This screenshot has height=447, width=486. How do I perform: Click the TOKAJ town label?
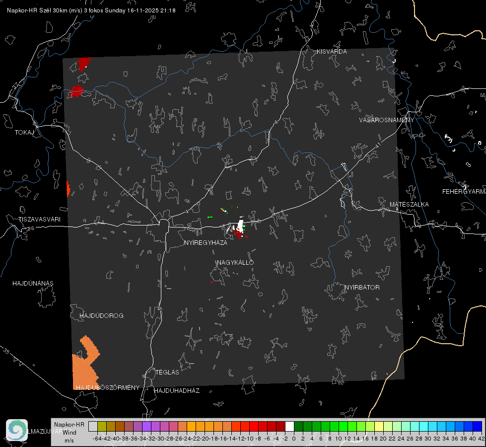pos(24,133)
